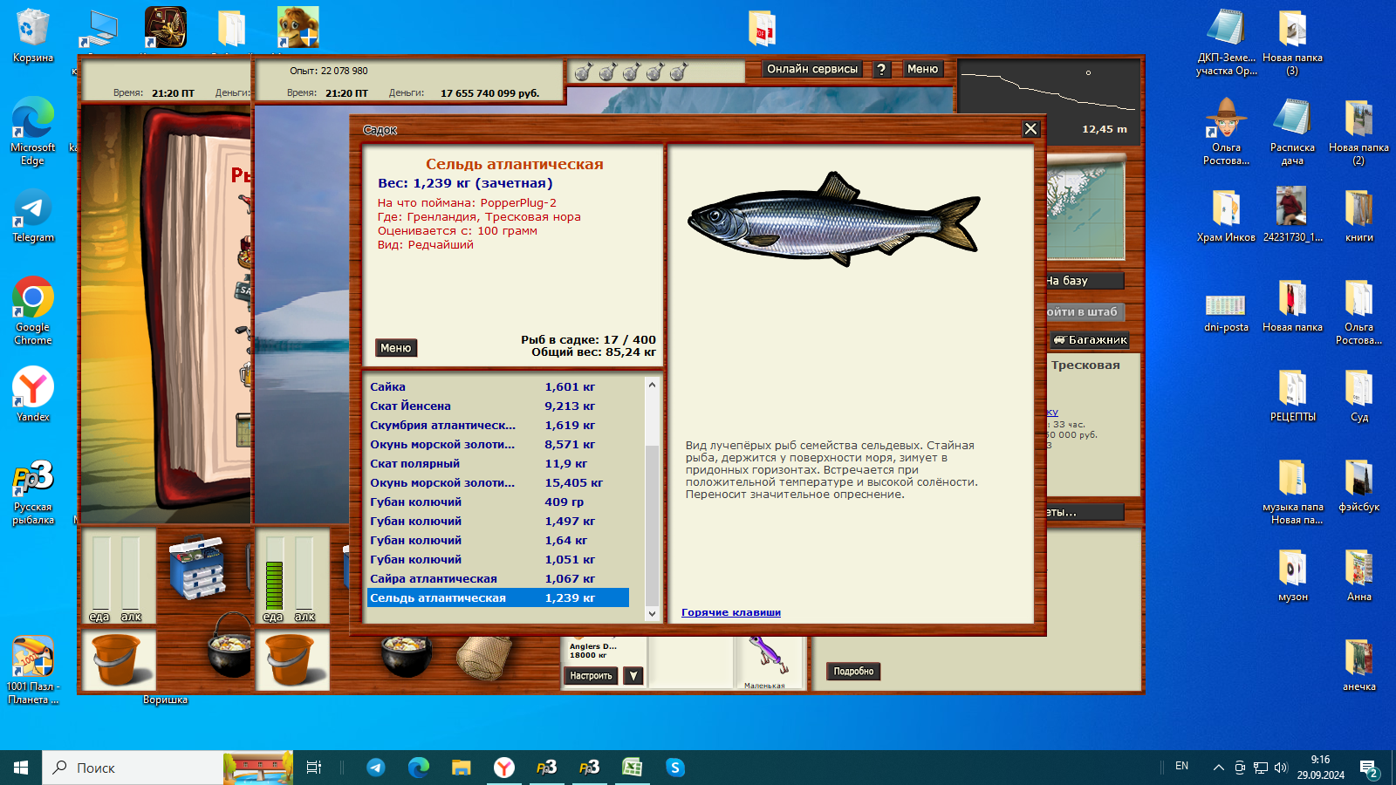1396x785 pixels.
Task: Click the cooking cauldron beside the keepnet sack
Action: (x=407, y=656)
